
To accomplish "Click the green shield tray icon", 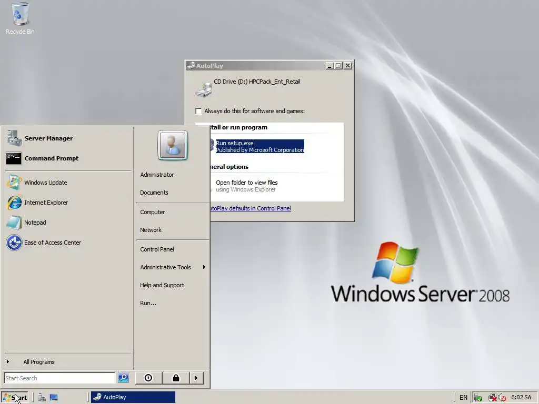I will tap(477, 398).
